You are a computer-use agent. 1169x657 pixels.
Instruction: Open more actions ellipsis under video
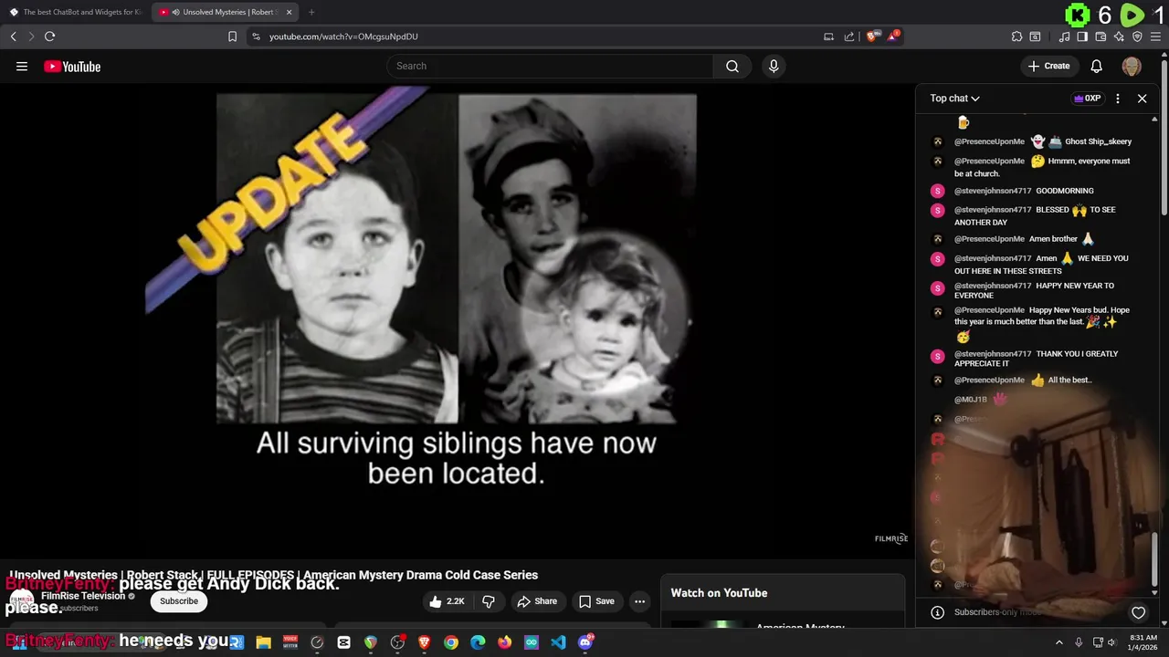[x=639, y=601]
